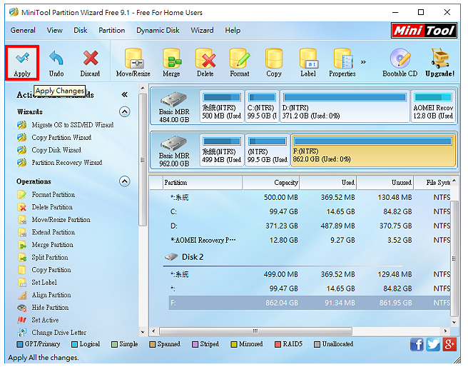The image size is (468, 367).
Task: Select Move/Resize Partition operation
Action: 54,220
